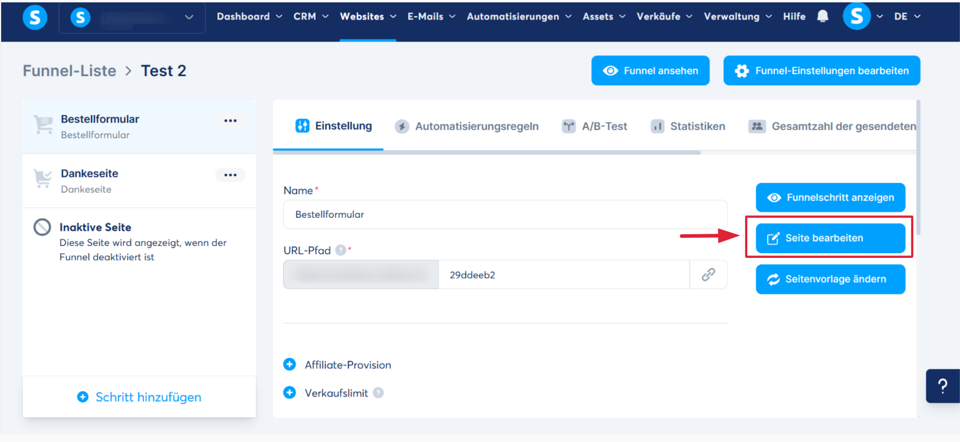Open the Websites menu
Image resolution: width=960 pixels, height=442 pixels.
click(x=368, y=17)
